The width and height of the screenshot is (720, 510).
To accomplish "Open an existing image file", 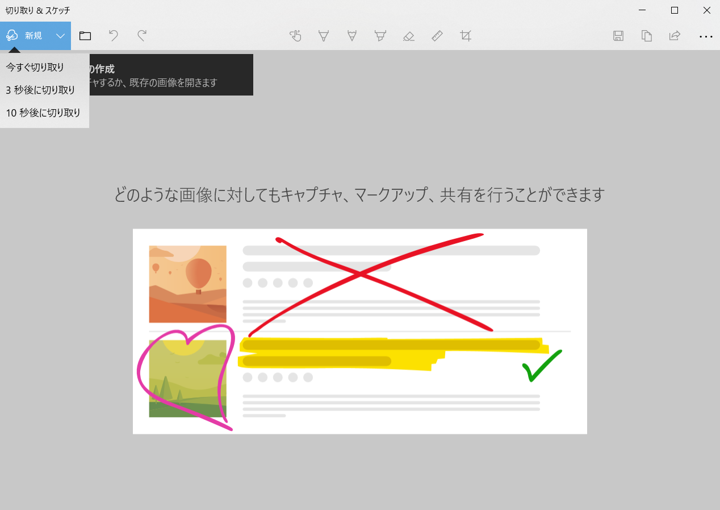I will [x=85, y=36].
